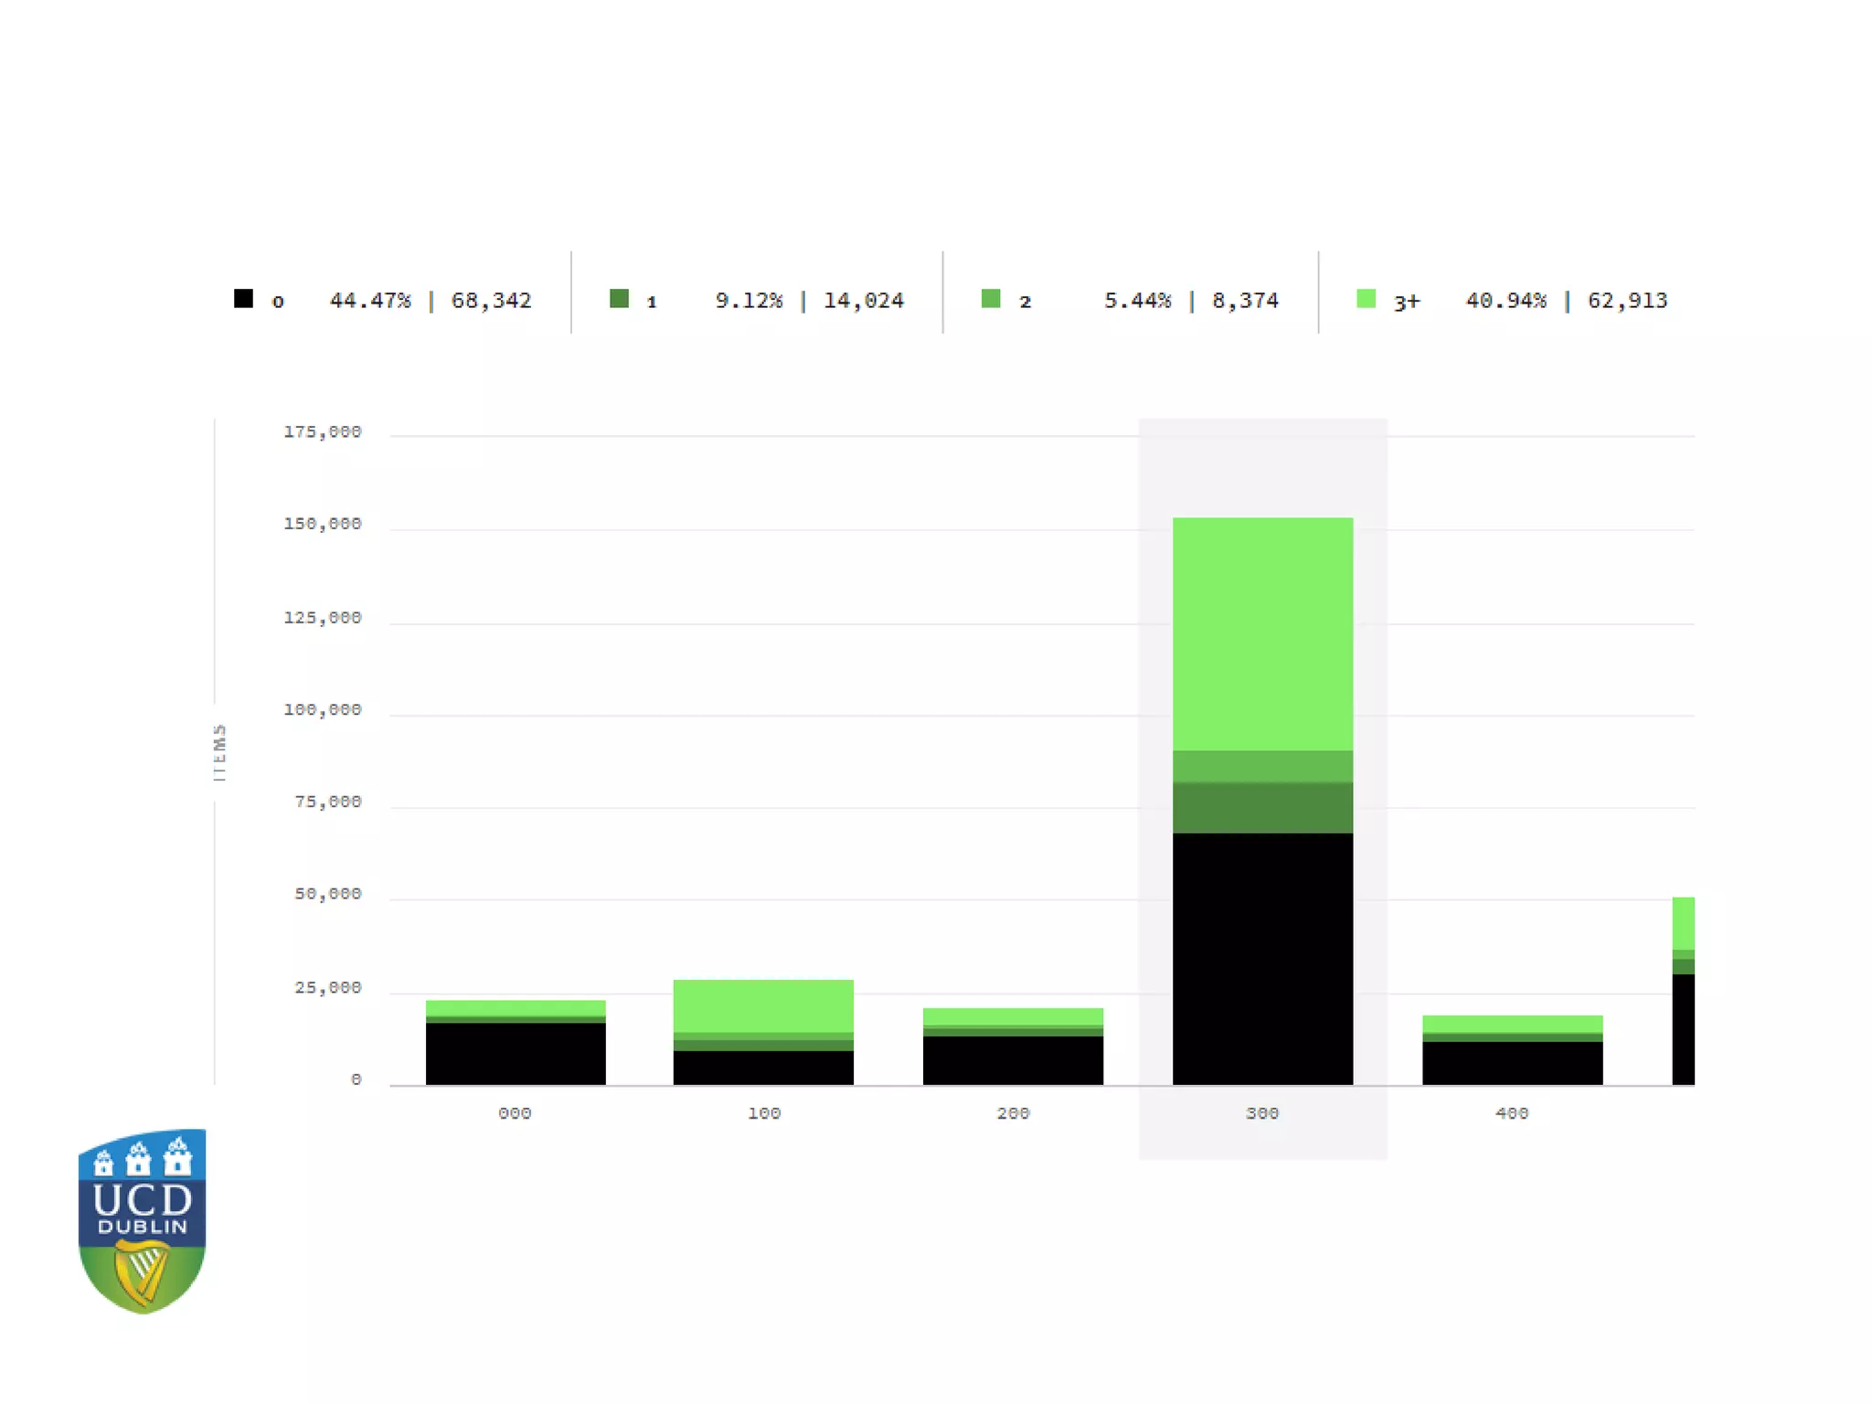This screenshot has width=1872, height=1404.
Task: Select the 44.47% | 68,342 legend entry
Action: (x=430, y=301)
